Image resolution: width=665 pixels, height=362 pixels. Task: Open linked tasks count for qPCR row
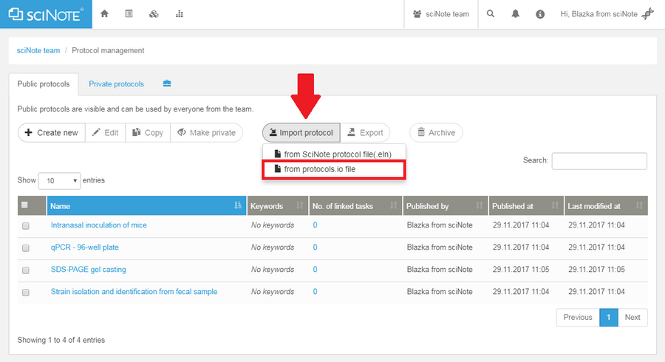[x=315, y=247]
